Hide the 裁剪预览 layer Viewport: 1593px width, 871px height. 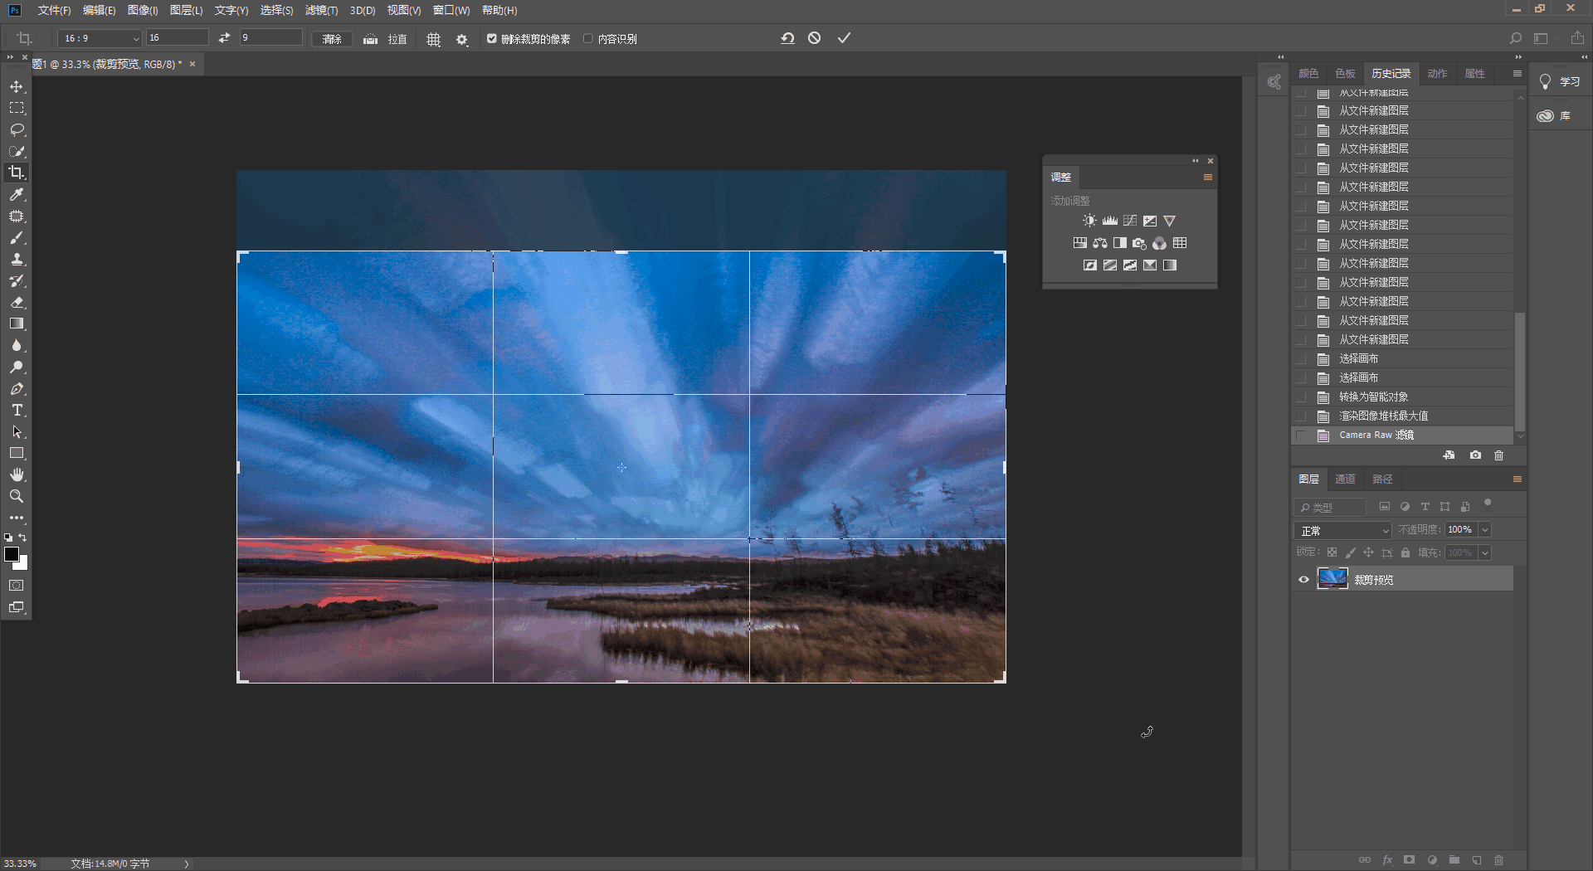(1303, 580)
